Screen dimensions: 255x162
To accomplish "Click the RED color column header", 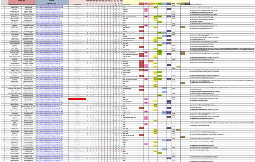I will coord(141,3).
